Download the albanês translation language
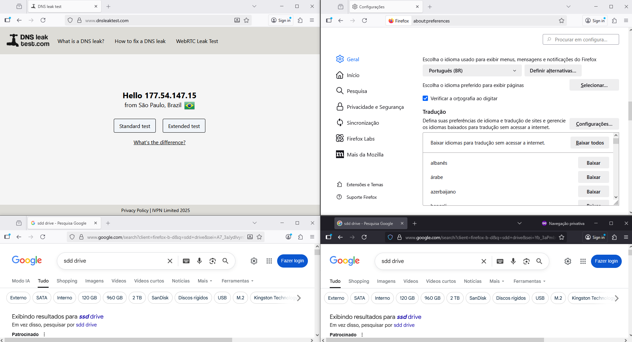Screen dimensions: 632x342 [x=593, y=163]
